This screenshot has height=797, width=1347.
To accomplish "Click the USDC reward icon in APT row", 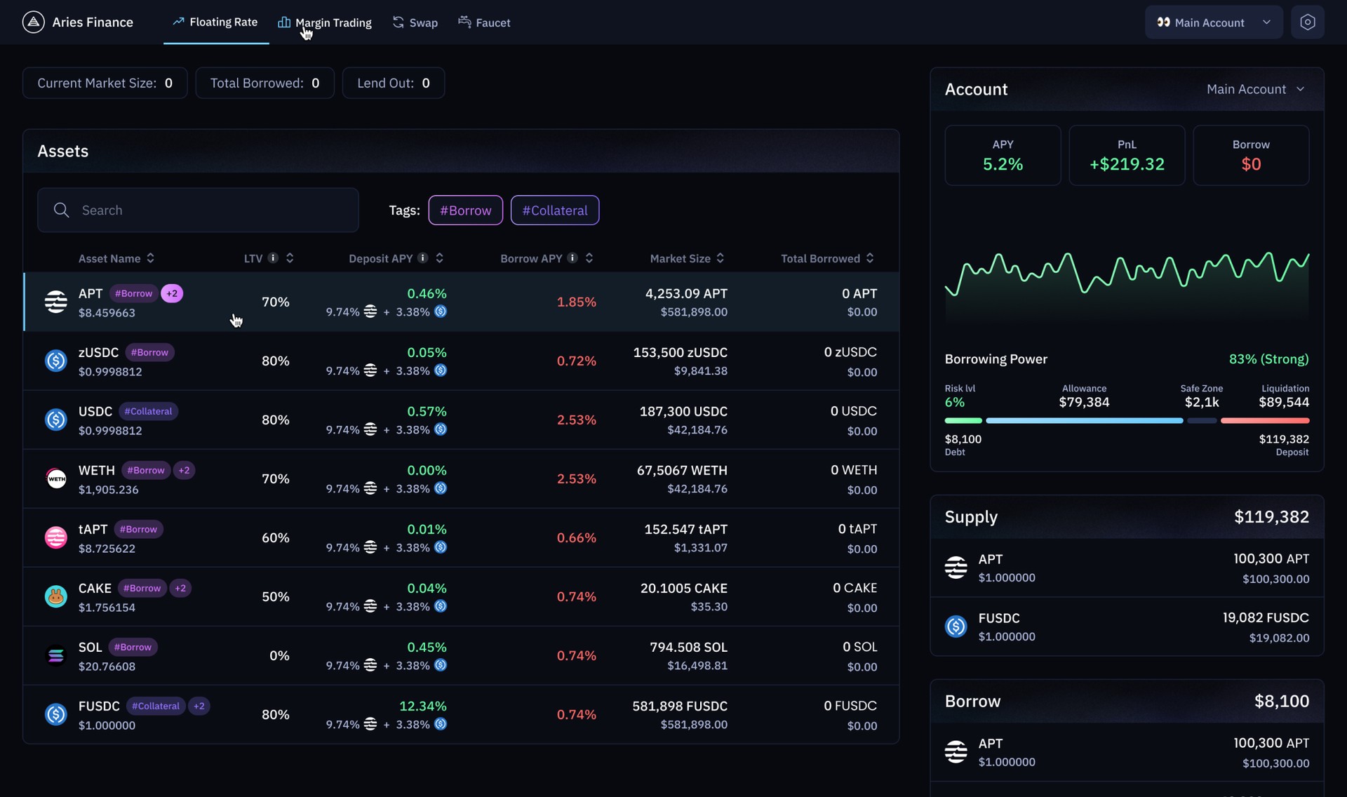I will (441, 312).
